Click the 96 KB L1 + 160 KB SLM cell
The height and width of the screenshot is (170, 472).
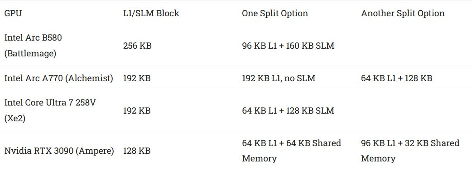(x=288, y=46)
